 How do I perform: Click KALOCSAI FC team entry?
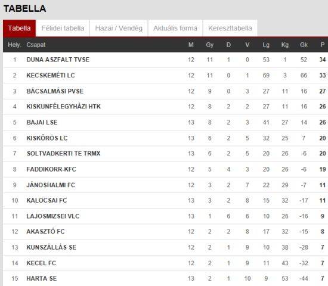point(47,200)
